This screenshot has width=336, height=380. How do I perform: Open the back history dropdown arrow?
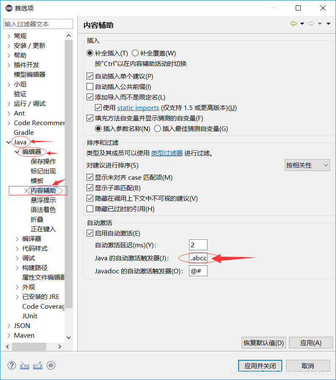[302, 24]
